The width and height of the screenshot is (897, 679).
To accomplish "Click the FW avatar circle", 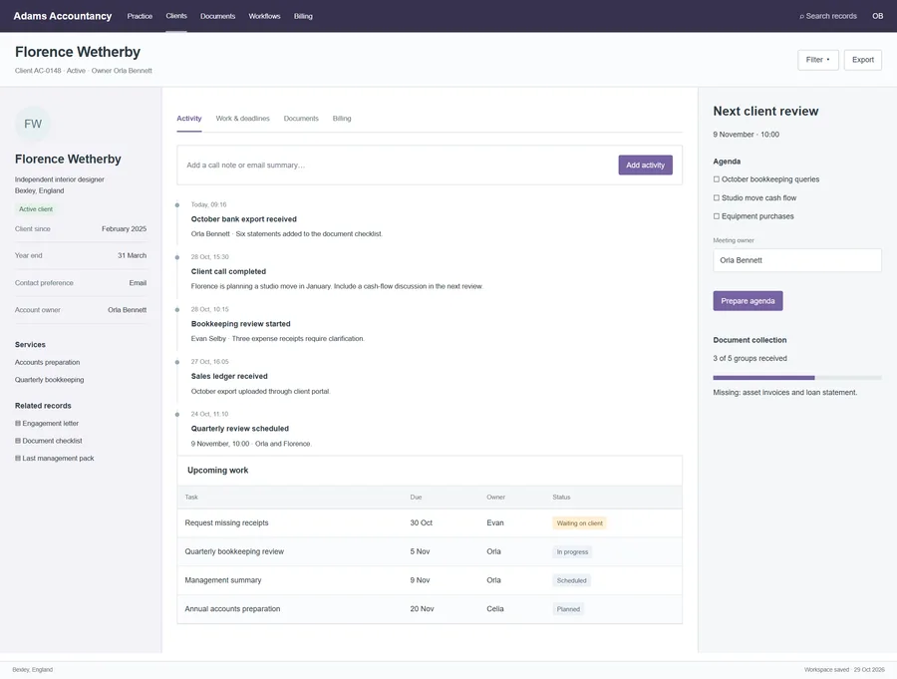I will pyautogui.click(x=33, y=124).
